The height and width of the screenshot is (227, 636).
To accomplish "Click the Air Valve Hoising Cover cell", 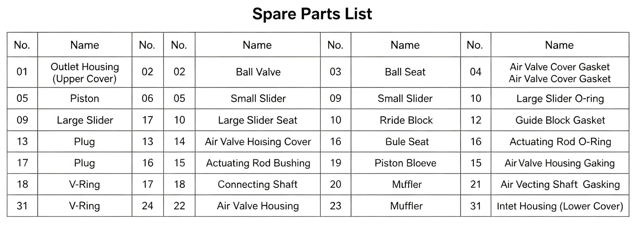I will pos(258,142).
